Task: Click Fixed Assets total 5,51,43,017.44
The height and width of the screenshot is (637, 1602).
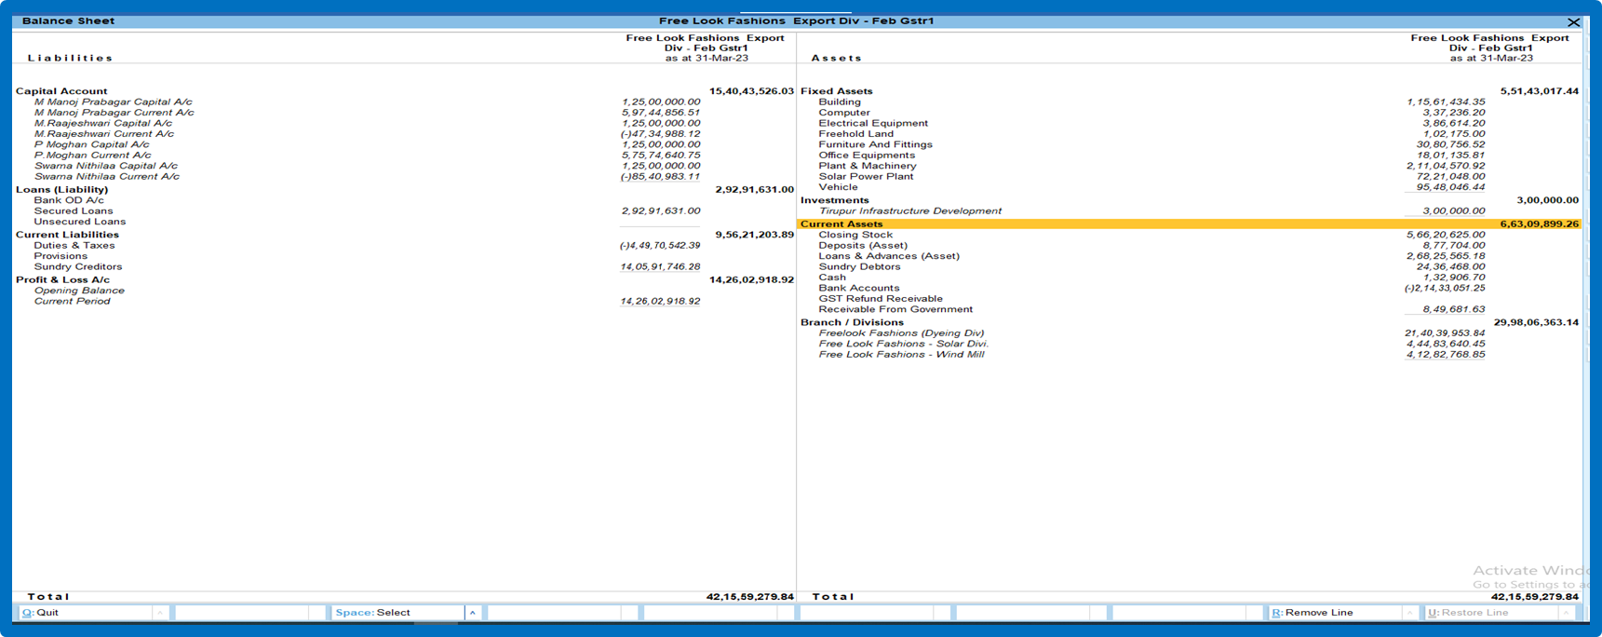Action: point(1540,91)
